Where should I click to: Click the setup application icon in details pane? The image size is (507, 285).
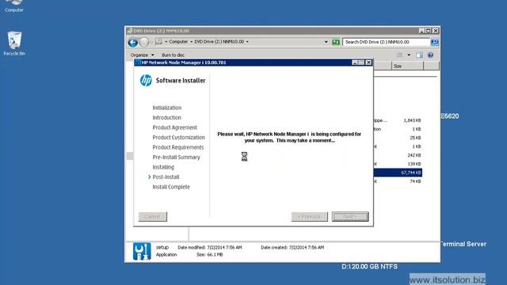click(x=142, y=251)
